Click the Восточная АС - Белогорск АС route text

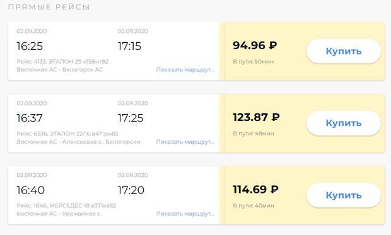tap(60, 69)
